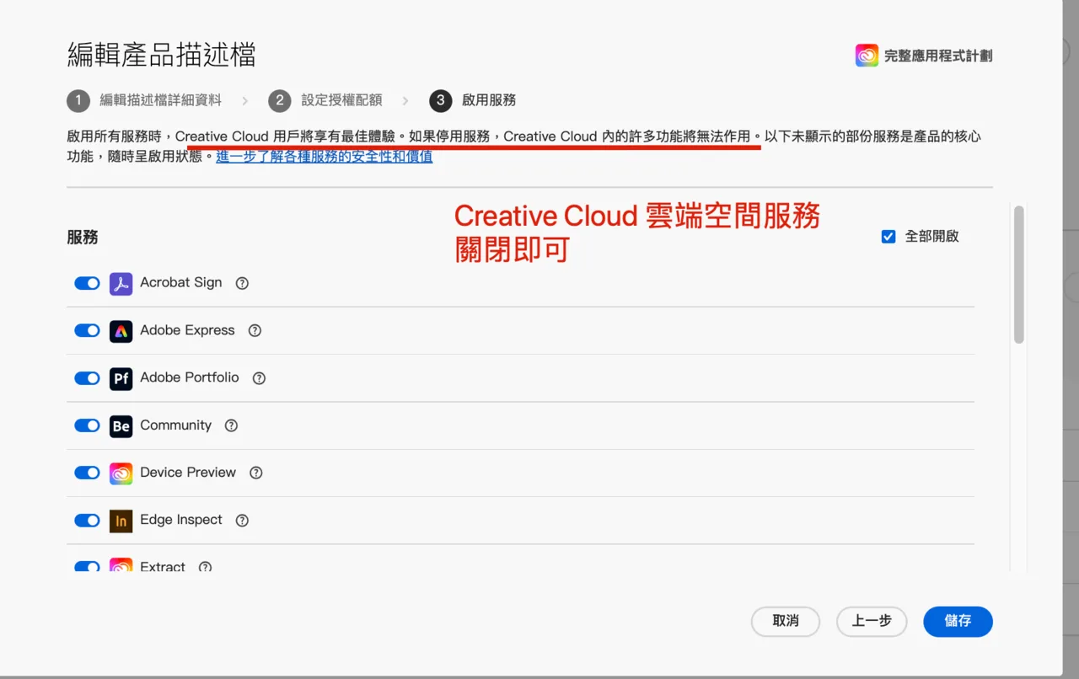Go to step 2 設定授權配額
The width and height of the screenshot is (1079, 679).
tap(325, 100)
